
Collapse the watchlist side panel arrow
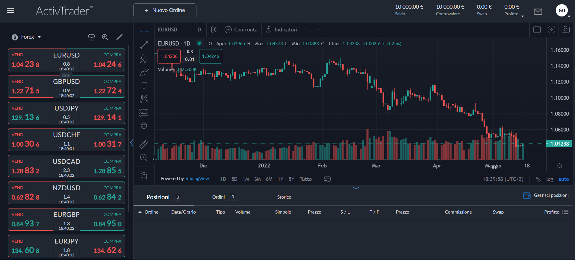click(x=131, y=143)
